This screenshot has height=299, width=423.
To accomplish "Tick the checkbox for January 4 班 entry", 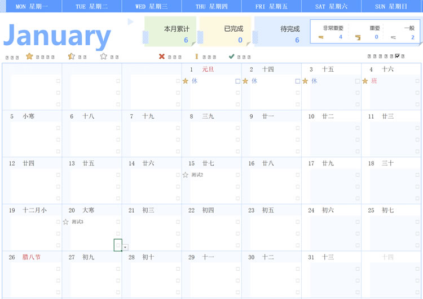I will (417, 81).
